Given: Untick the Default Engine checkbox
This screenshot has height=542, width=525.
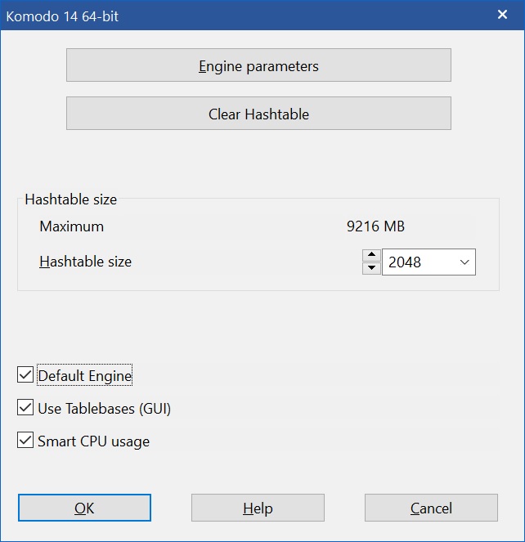Looking at the screenshot, I should click(x=25, y=376).
